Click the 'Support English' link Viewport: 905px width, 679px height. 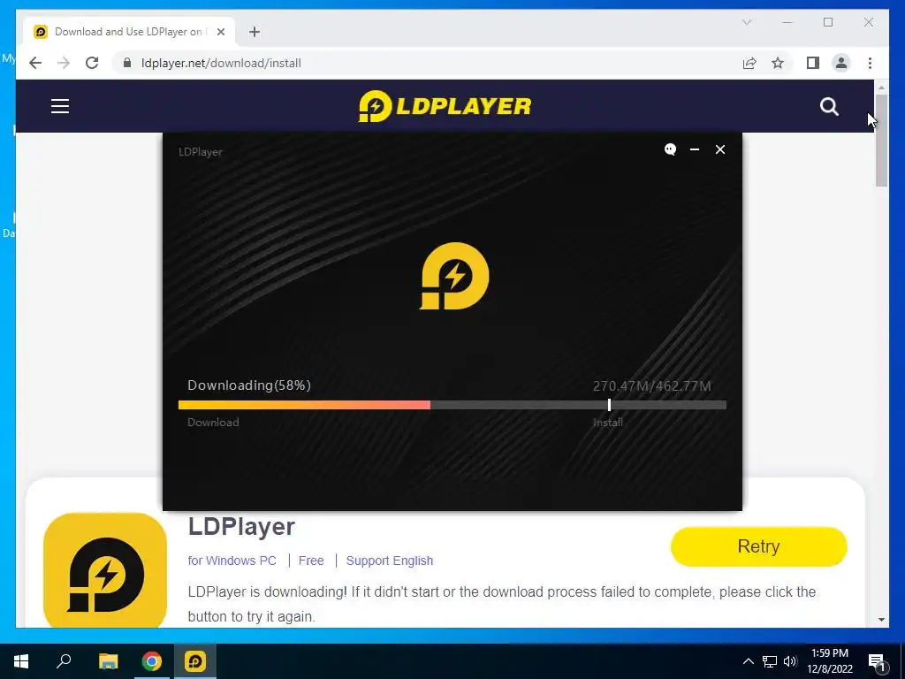click(x=390, y=561)
